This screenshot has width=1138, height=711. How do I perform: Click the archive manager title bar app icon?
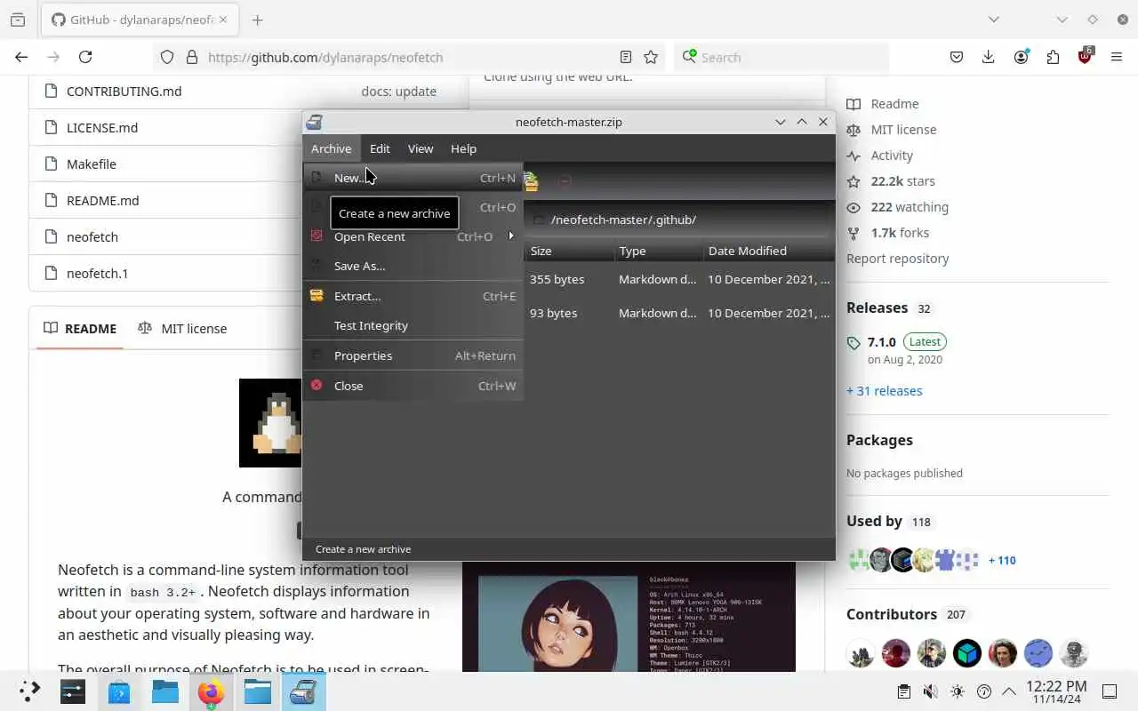click(314, 122)
